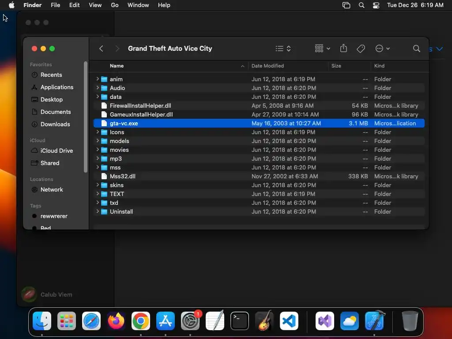Screen dimensions: 452x339
Task: Open TextEdit from the Dock
Action: coord(215,321)
